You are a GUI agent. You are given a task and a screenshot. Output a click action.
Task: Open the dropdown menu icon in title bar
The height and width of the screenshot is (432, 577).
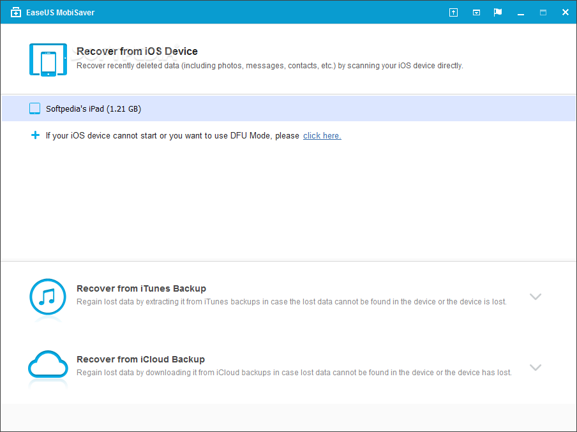tap(476, 13)
